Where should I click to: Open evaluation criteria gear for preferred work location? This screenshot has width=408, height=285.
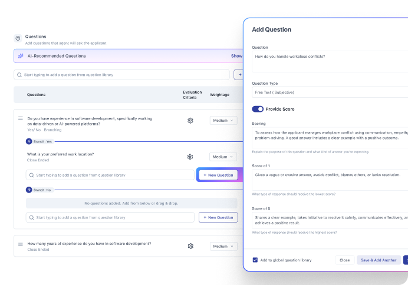[x=190, y=157]
